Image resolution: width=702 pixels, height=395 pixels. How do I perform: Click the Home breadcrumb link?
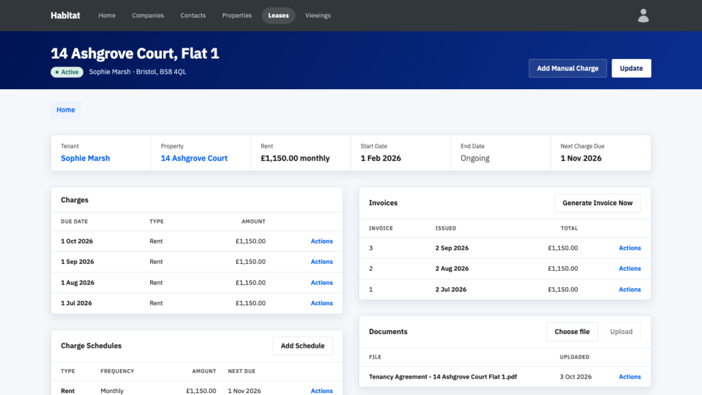click(x=66, y=110)
